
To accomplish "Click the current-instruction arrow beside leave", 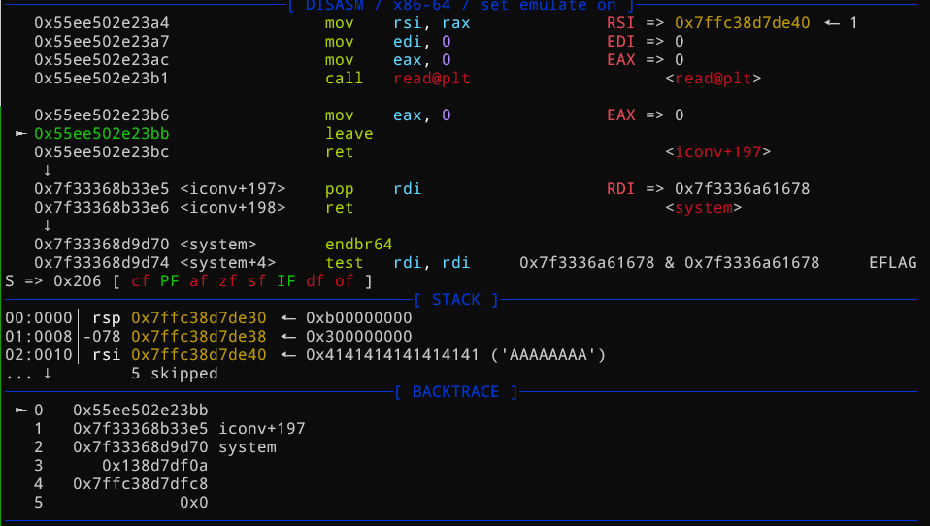I will click(21, 134).
